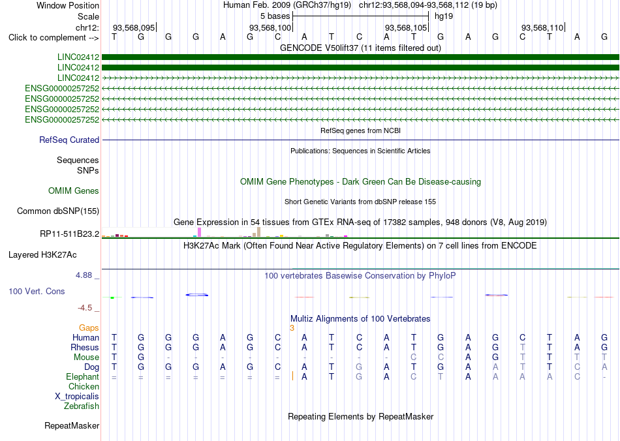Click the blue RefSeq Curated intron line
This screenshot has width=620, height=441.
(x=360, y=140)
